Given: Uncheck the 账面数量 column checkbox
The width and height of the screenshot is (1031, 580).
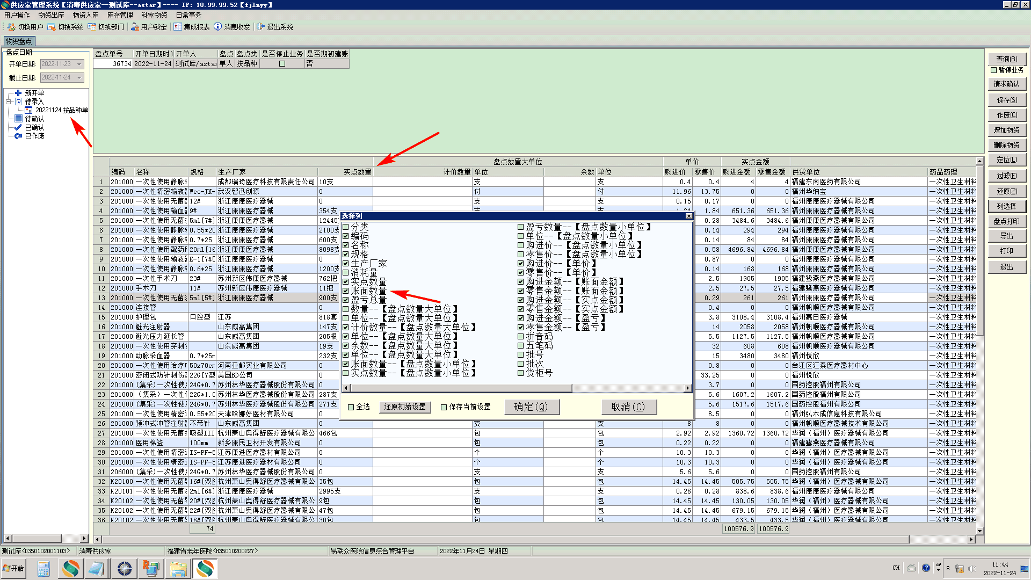Looking at the screenshot, I should coord(346,291).
